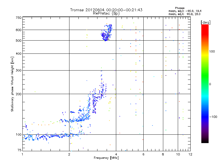Click the y-axis tick label '750'
224x168 pixels.
[x=18, y=18]
